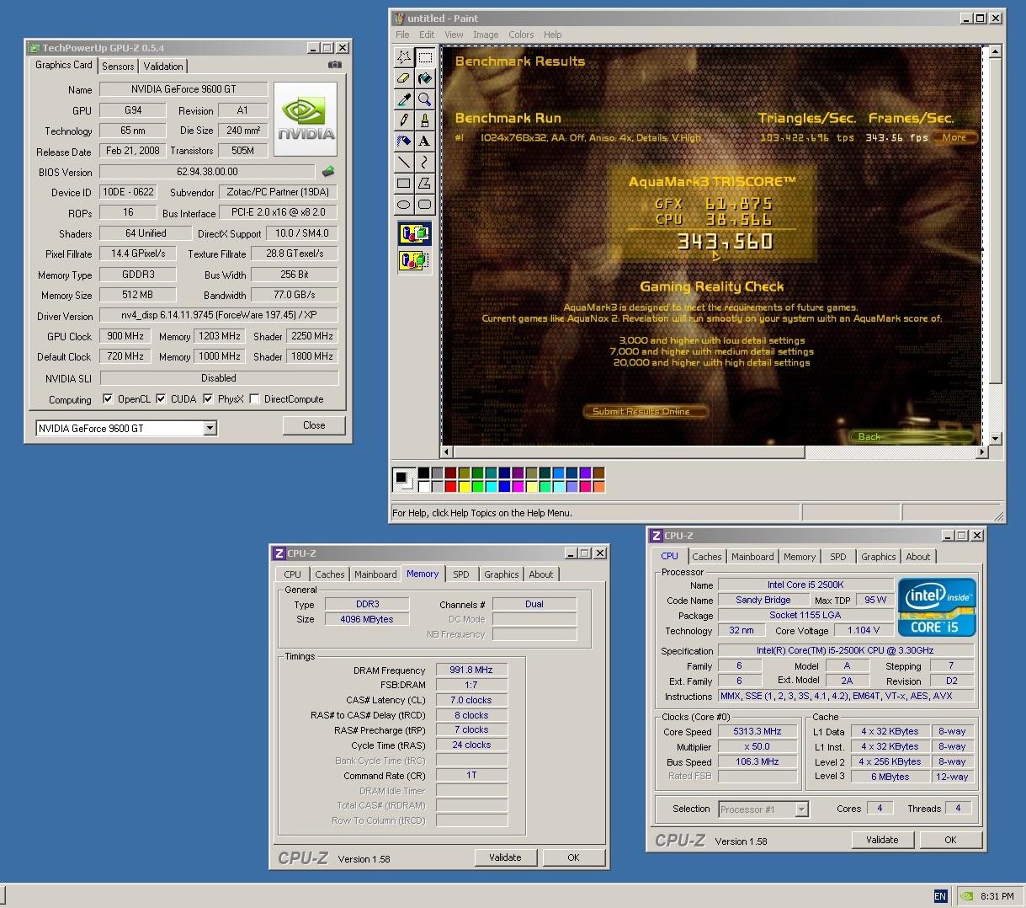Click Validate in the CPU-Z processor window
The height and width of the screenshot is (908, 1026).
(882, 840)
